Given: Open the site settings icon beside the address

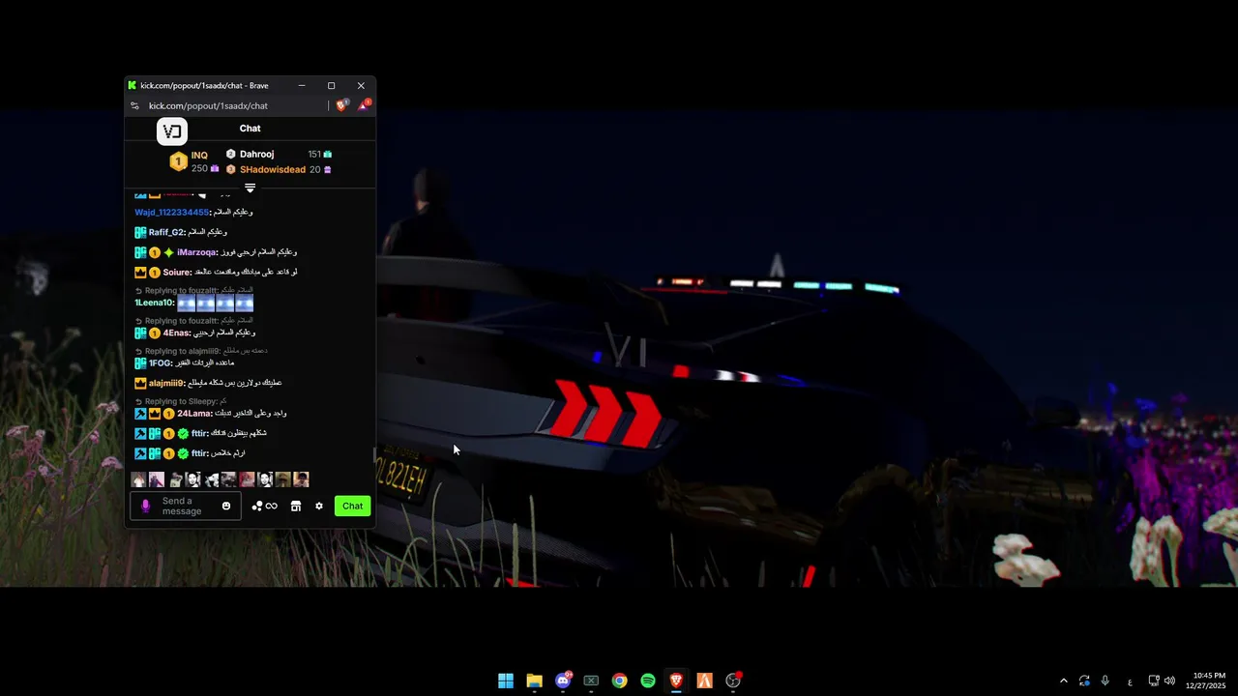Looking at the screenshot, I should click(x=135, y=105).
